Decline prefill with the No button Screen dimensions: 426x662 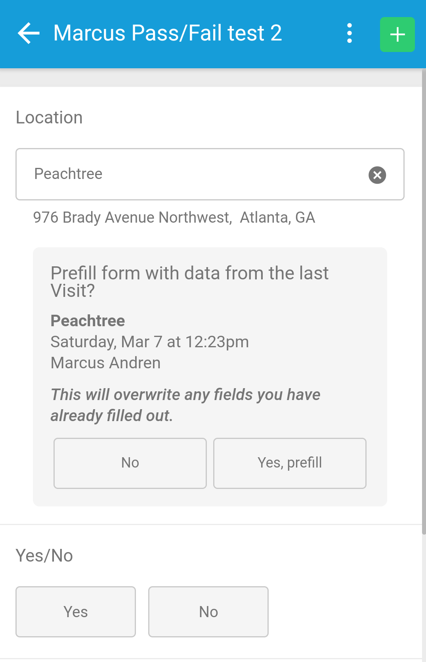point(130,463)
